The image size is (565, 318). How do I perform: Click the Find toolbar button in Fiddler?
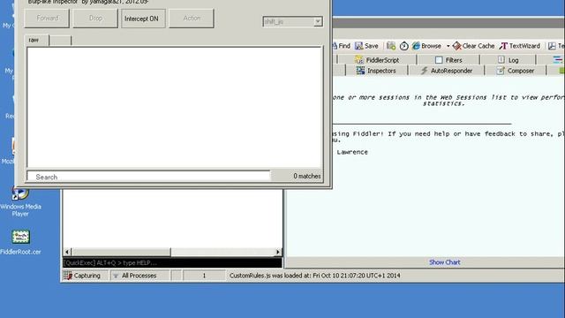[x=341, y=46]
